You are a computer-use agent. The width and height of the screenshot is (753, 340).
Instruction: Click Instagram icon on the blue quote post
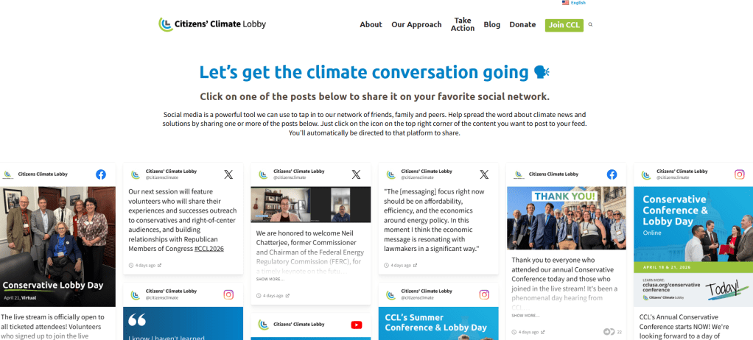[228, 294]
